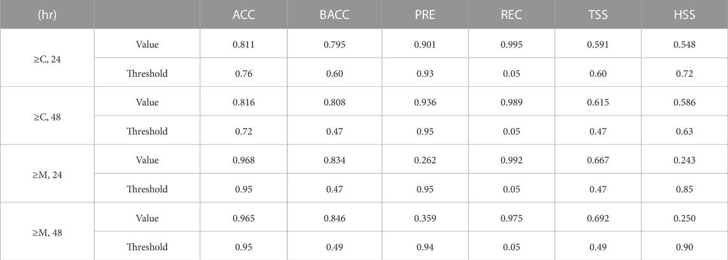Select the cell with value 0.811
This screenshot has width=728, height=260.
[245, 44]
